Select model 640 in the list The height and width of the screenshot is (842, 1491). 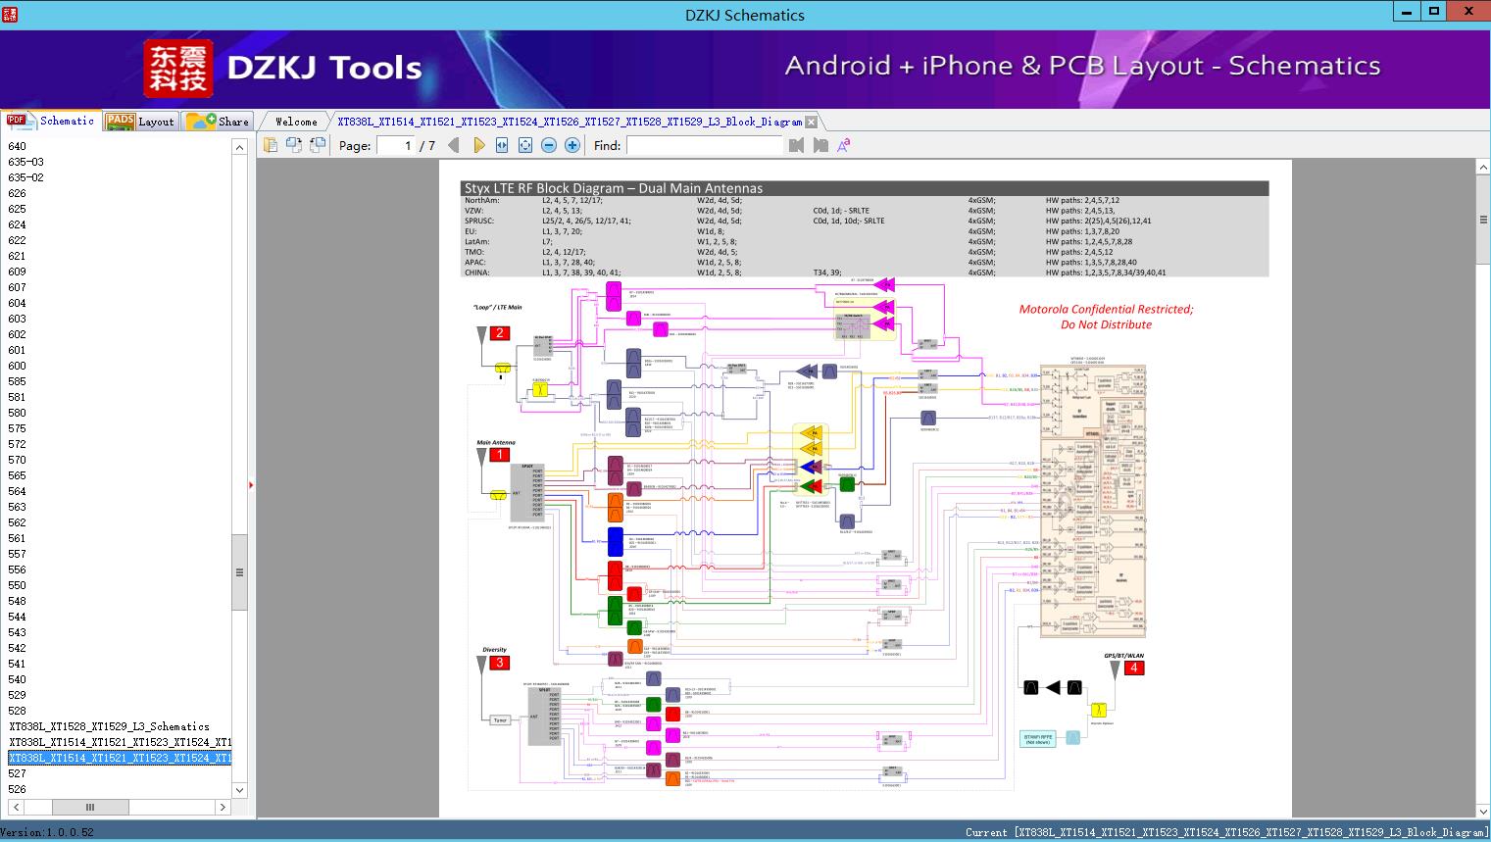pos(18,146)
